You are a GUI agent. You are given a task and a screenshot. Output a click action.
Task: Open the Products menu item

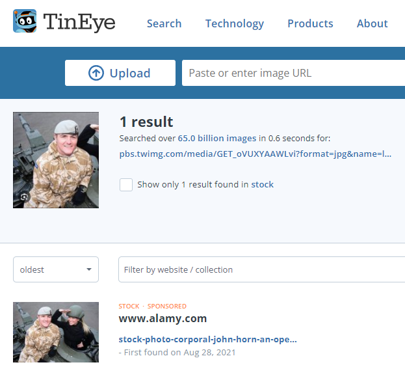click(x=310, y=23)
